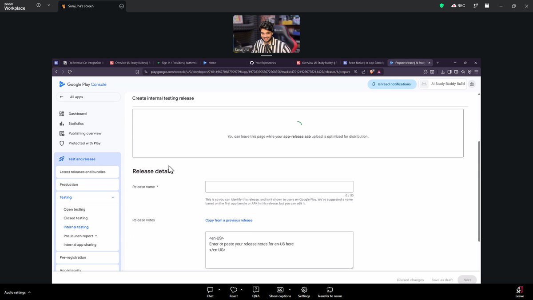Select the Prepare release browser tab
This screenshot has width=533, height=300.
409,63
